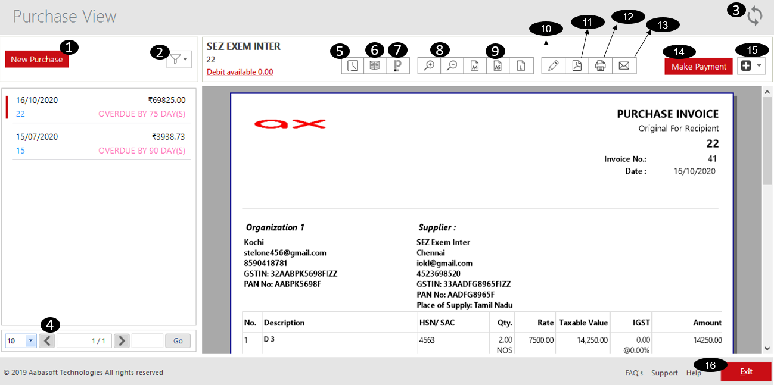Export invoice 22 as PDF

pyautogui.click(x=577, y=65)
